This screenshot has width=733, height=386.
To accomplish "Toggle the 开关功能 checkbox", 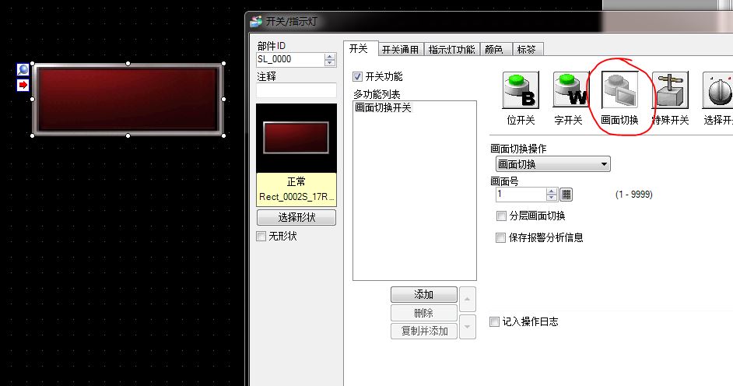I will [358, 77].
